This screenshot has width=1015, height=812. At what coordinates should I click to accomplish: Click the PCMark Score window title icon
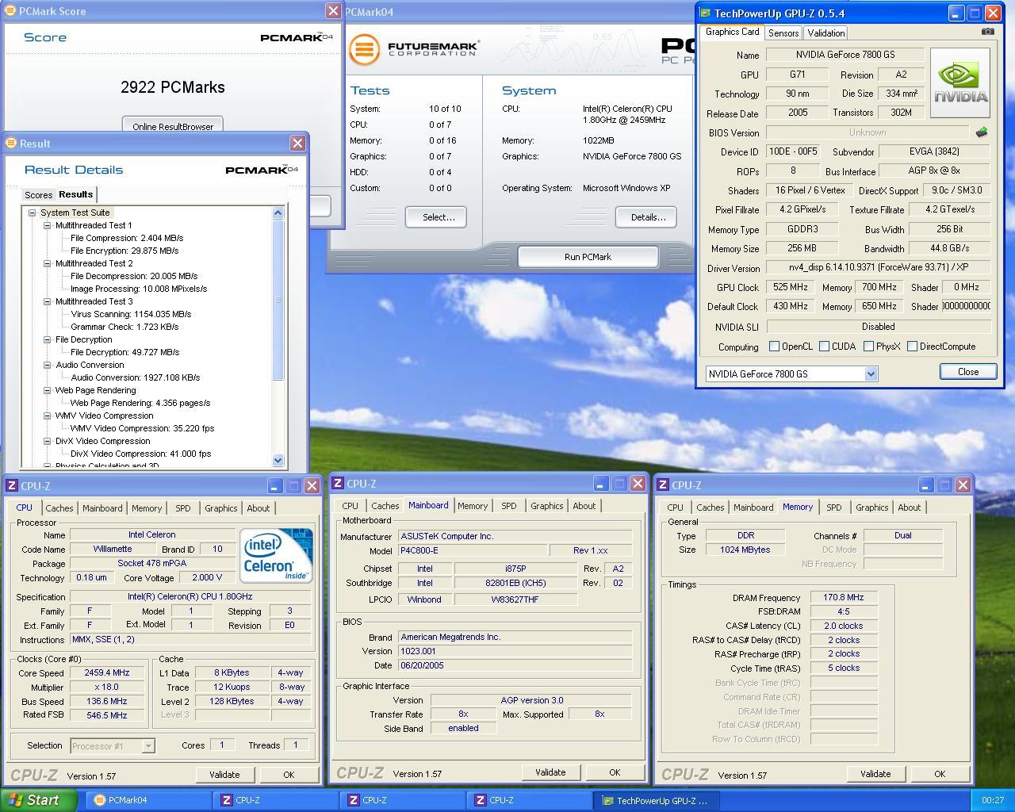click(x=12, y=11)
